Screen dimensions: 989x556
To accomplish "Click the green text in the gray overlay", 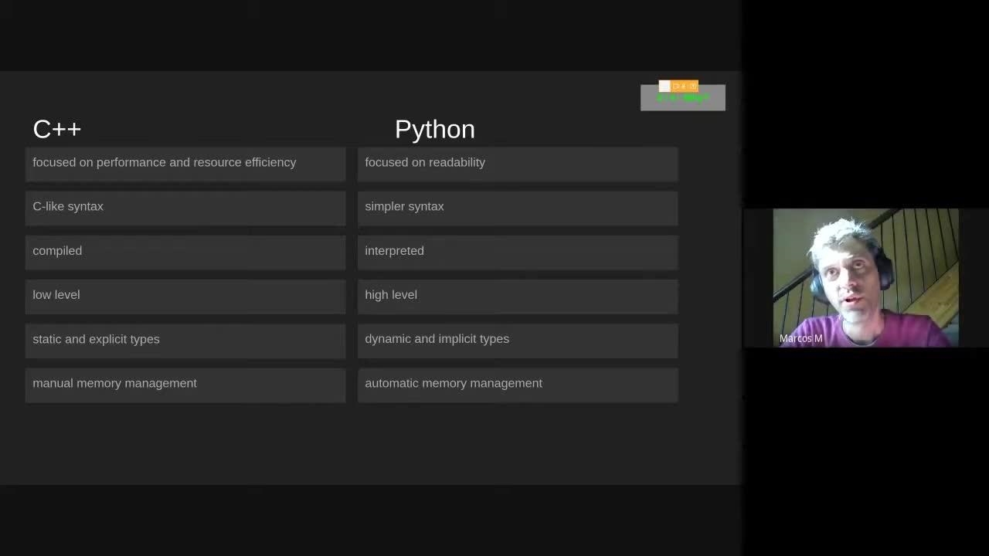I will click(x=682, y=98).
